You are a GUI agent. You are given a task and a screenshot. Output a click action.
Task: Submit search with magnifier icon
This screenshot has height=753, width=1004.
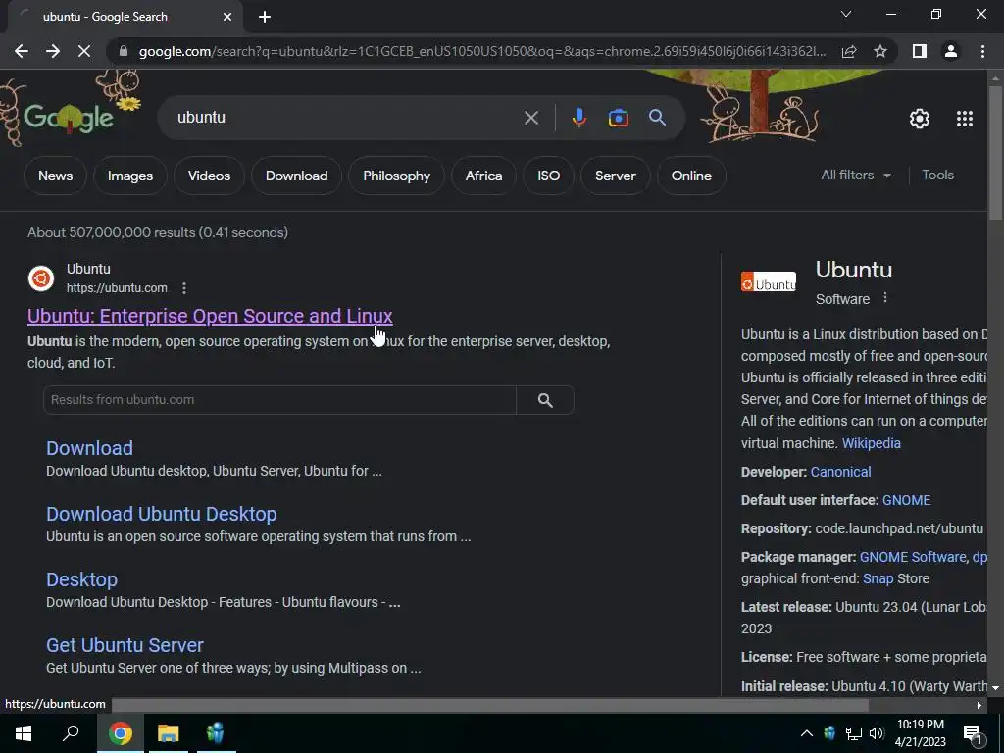point(657,118)
